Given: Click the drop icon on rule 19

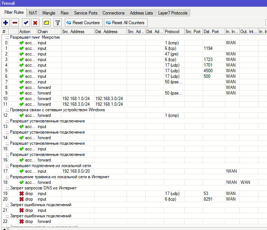Looking at the screenshot, I should click(22, 194).
